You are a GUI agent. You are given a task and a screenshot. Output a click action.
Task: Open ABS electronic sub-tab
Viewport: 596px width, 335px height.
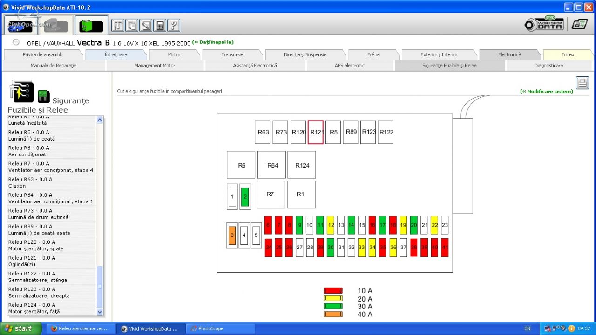tap(350, 66)
